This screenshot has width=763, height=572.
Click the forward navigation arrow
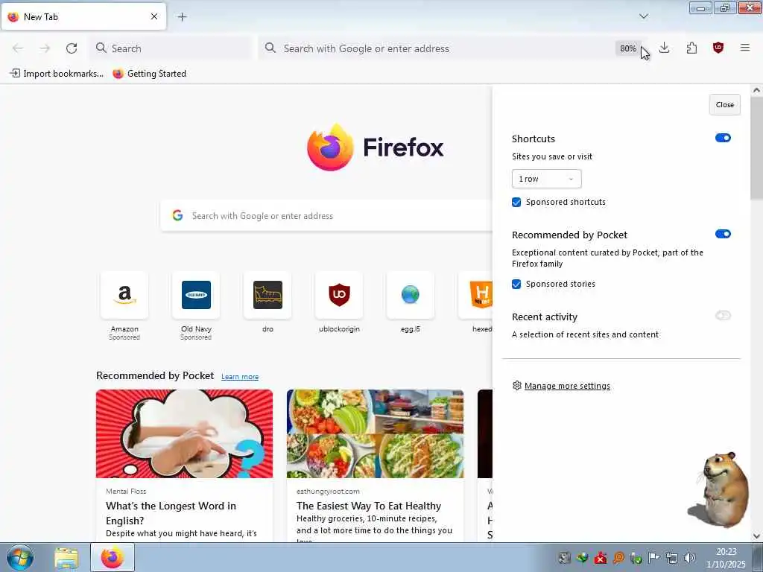coord(45,48)
